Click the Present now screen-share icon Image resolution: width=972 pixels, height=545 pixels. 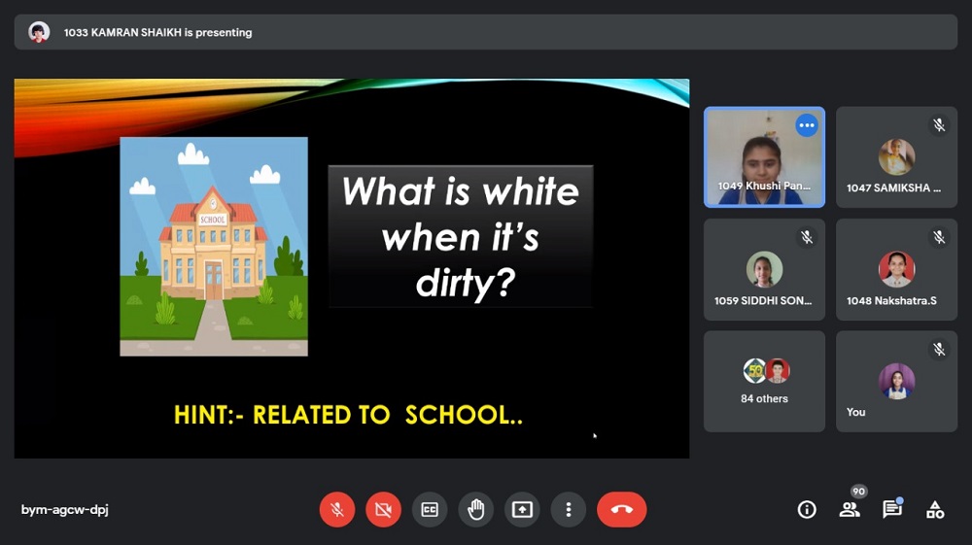[523, 510]
